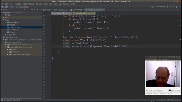This screenshot has width=182, height=102.
Task: Select JanCalculadora in project tree
Action: 15,27
